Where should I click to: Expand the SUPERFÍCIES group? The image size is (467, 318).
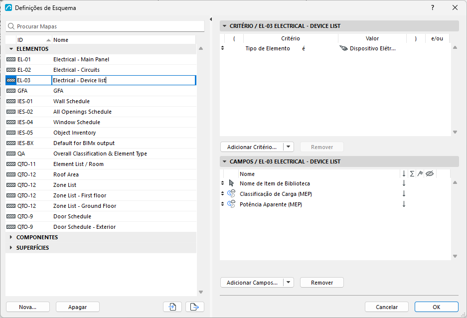(x=11, y=248)
